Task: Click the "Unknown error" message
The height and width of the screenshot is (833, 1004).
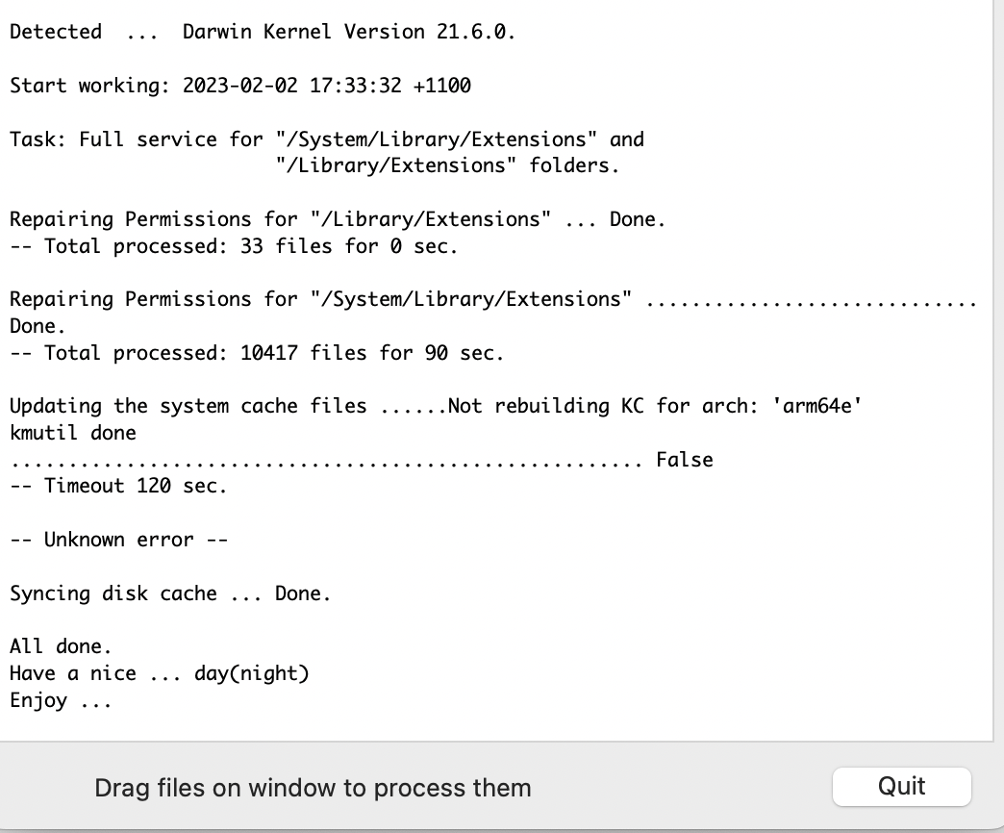Action: tap(118, 540)
